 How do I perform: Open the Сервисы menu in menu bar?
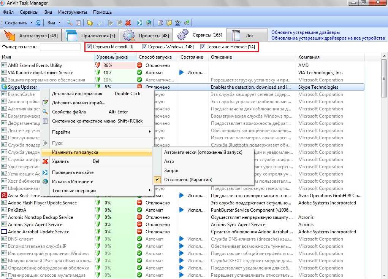click(x=29, y=12)
